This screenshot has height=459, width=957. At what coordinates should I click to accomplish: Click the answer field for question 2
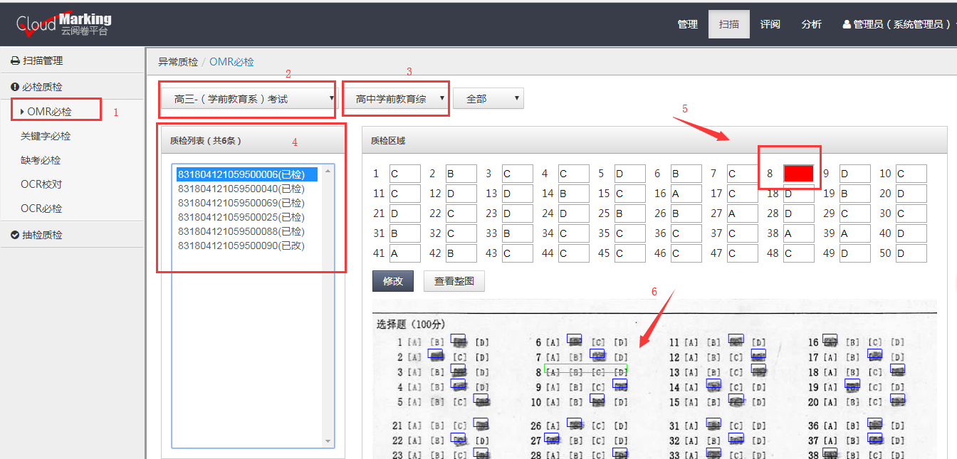click(x=461, y=174)
